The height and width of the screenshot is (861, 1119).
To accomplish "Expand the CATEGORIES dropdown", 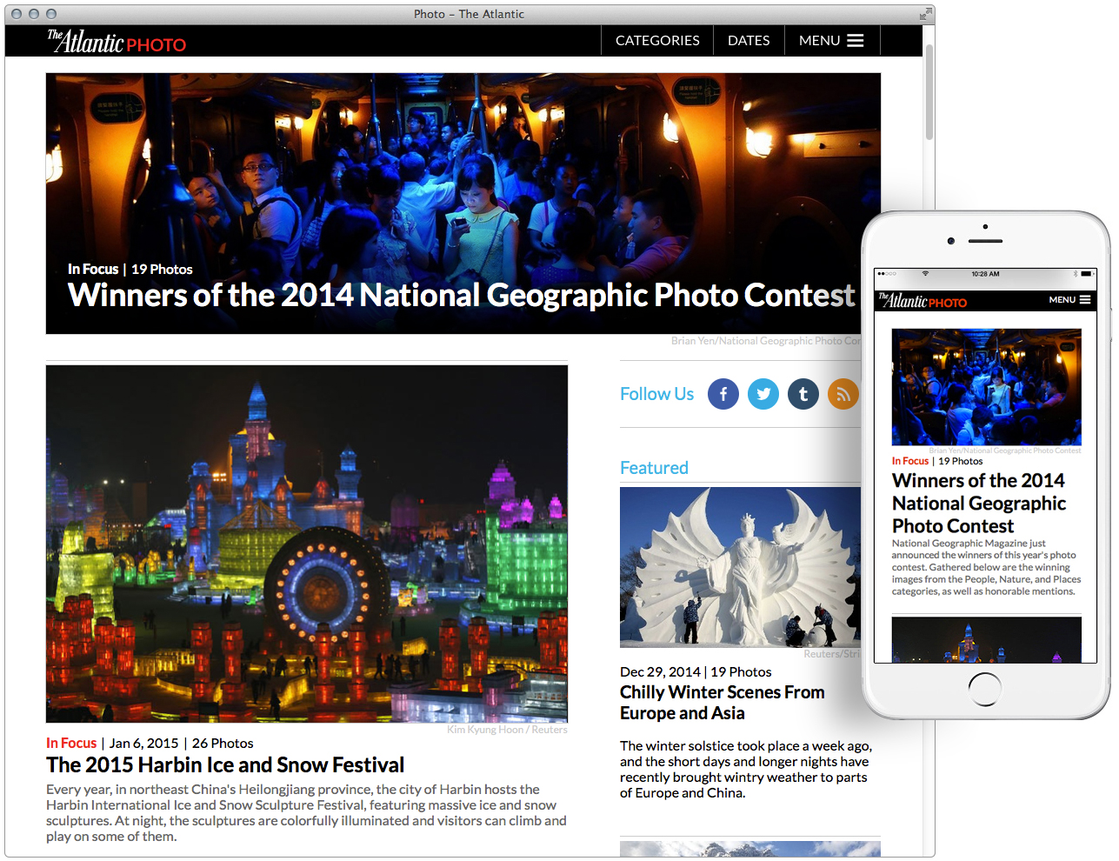I will click(x=657, y=41).
